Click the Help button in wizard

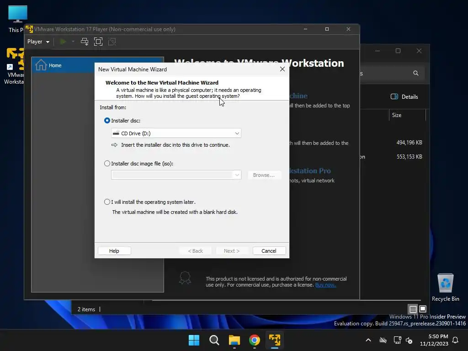click(114, 251)
